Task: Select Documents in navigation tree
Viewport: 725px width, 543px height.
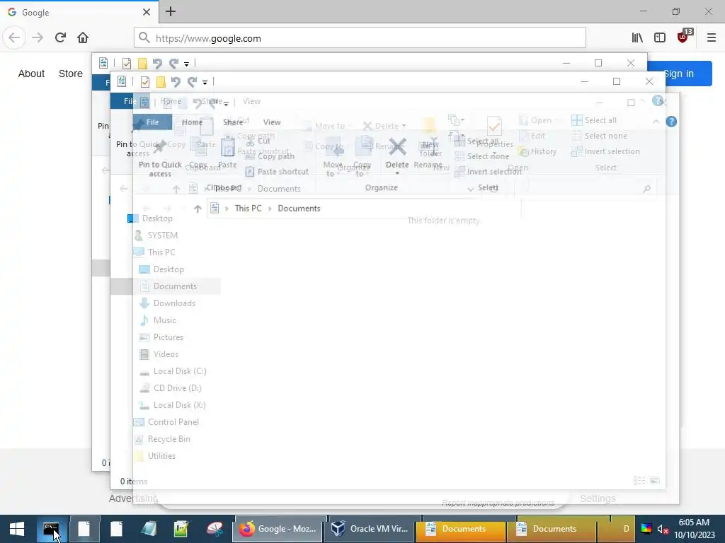Action: tap(176, 286)
